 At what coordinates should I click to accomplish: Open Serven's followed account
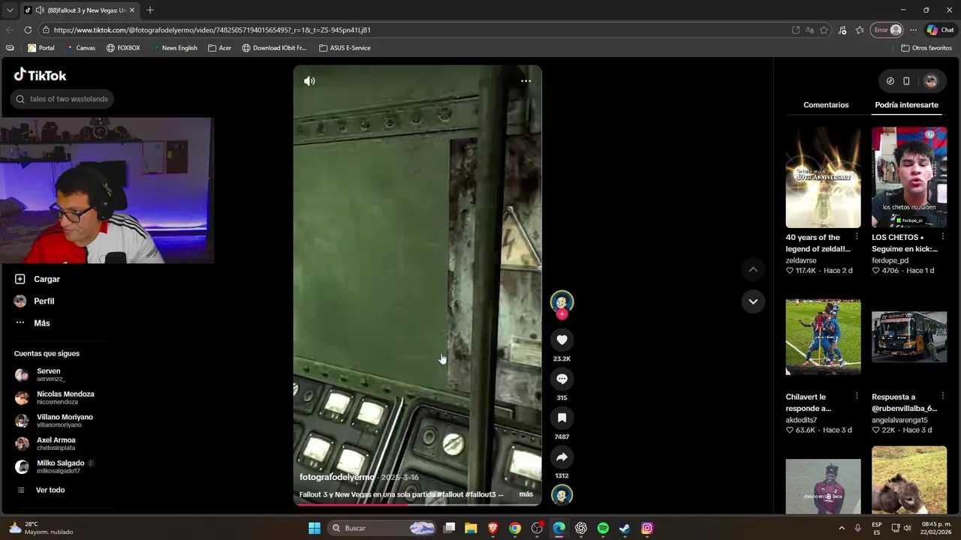point(39,374)
